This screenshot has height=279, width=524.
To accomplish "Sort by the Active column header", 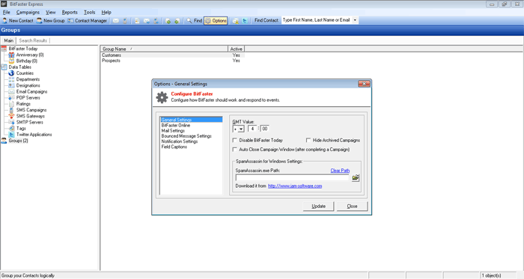I will (x=236, y=49).
